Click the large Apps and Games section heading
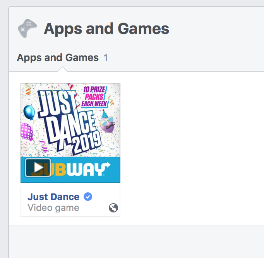 point(106,29)
